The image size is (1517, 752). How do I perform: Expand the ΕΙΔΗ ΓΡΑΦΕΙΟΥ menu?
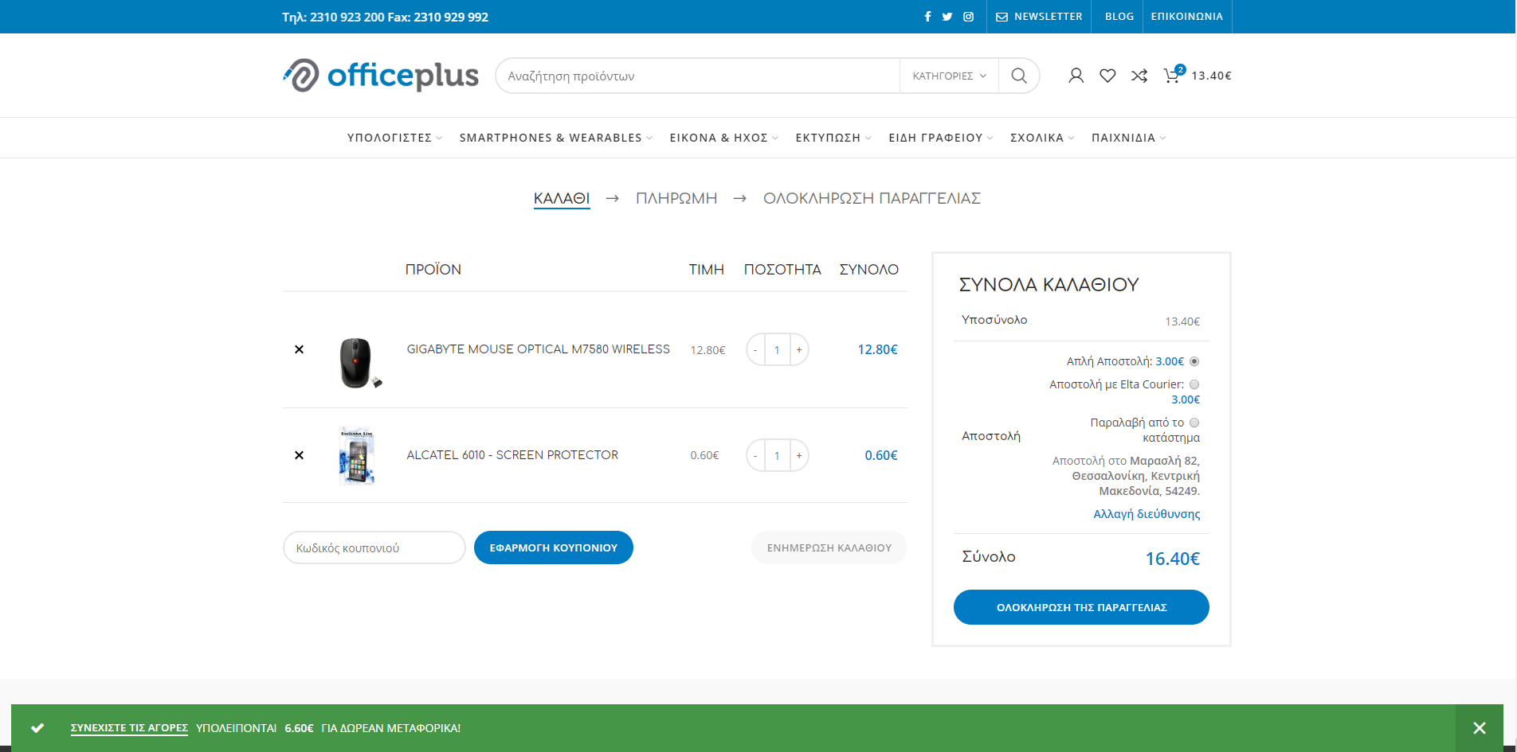[x=941, y=138]
